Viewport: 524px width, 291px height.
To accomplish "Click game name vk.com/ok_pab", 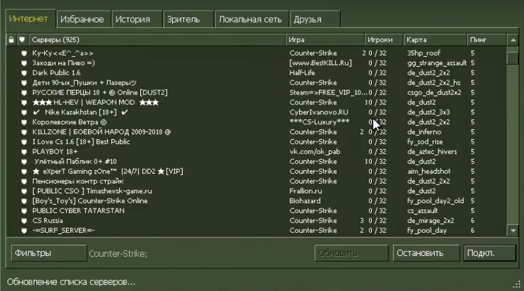I will pos(315,152).
